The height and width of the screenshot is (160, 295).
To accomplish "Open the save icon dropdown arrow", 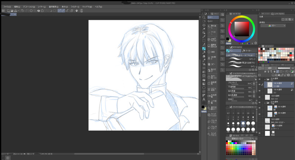I will click(18, 11).
